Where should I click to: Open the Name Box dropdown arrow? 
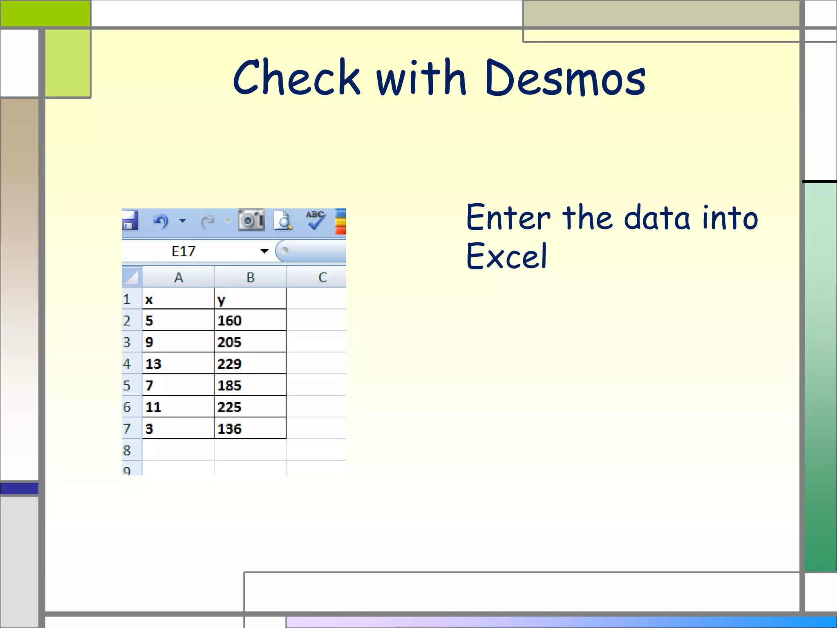[265, 251]
